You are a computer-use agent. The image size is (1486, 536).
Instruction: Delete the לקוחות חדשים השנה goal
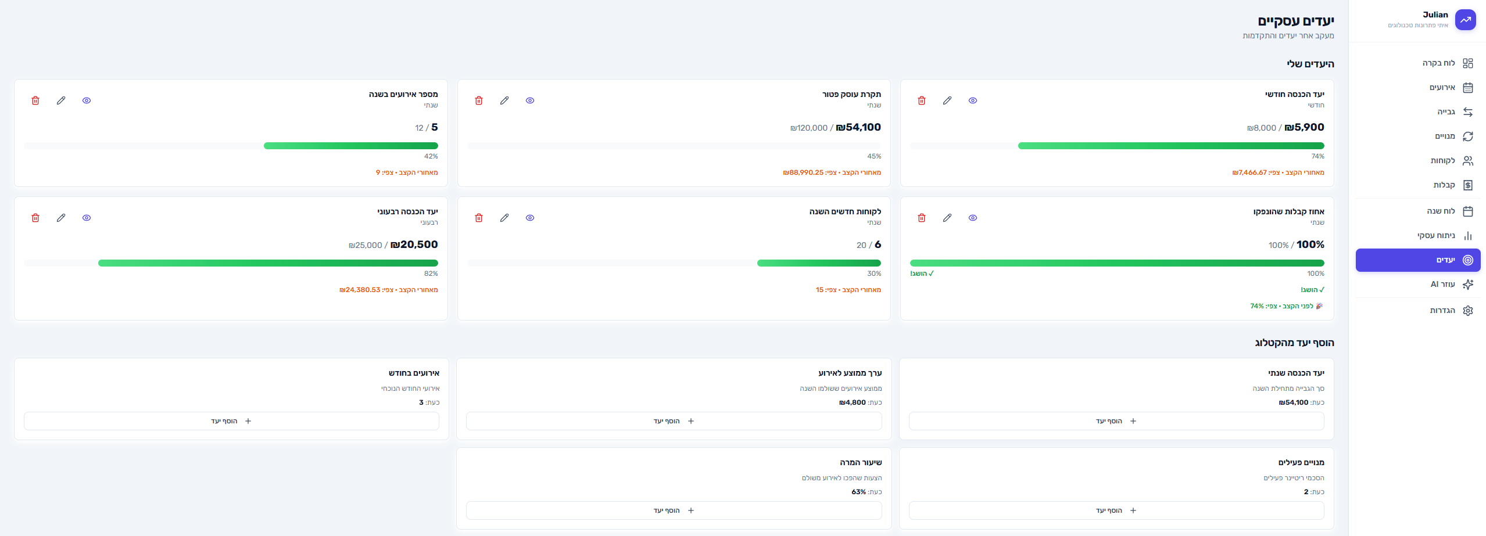479,218
